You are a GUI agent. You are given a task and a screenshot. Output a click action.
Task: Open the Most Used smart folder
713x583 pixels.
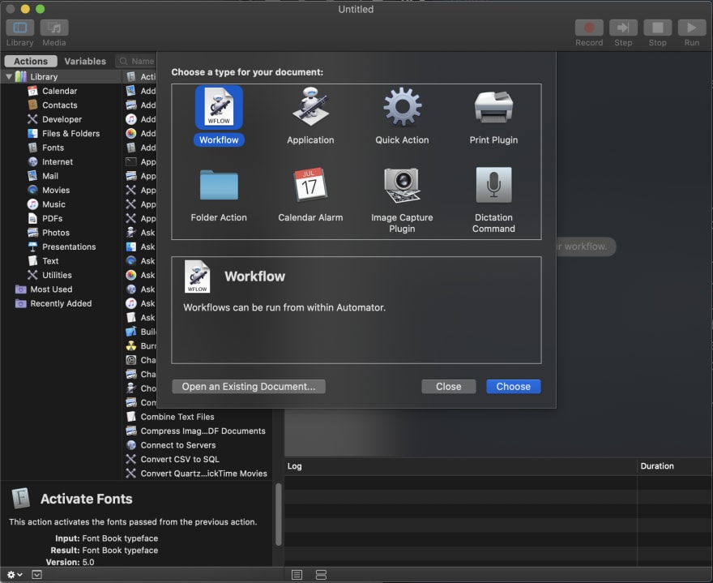[x=51, y=289]
